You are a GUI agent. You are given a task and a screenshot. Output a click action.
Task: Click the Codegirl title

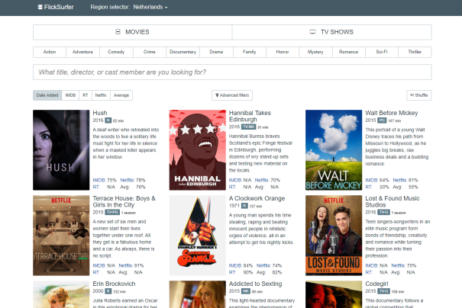(376, 284)
